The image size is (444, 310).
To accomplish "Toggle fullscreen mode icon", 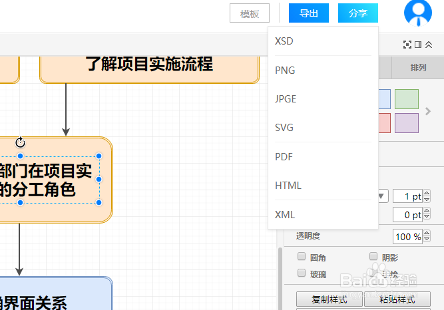I will pos(407,45).
